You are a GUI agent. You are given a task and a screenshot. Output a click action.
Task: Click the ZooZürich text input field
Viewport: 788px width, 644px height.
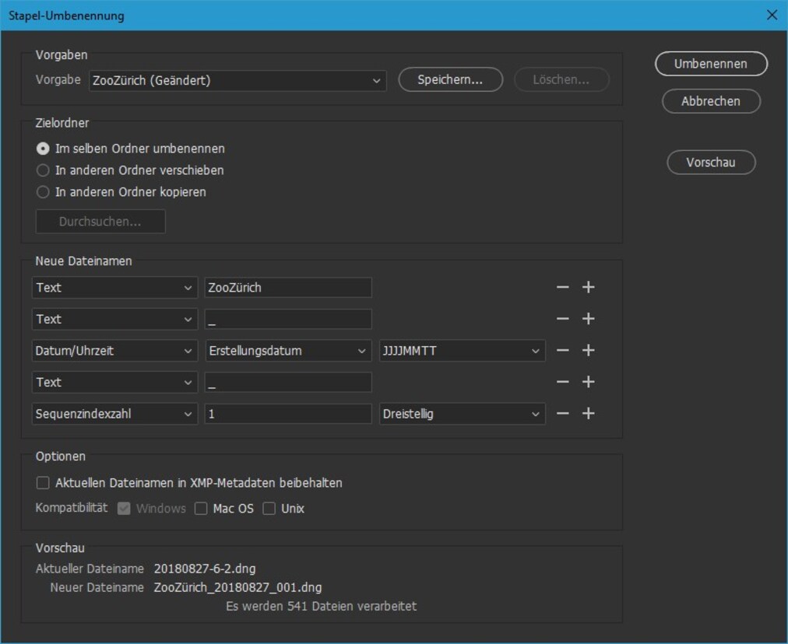point(287,288)
